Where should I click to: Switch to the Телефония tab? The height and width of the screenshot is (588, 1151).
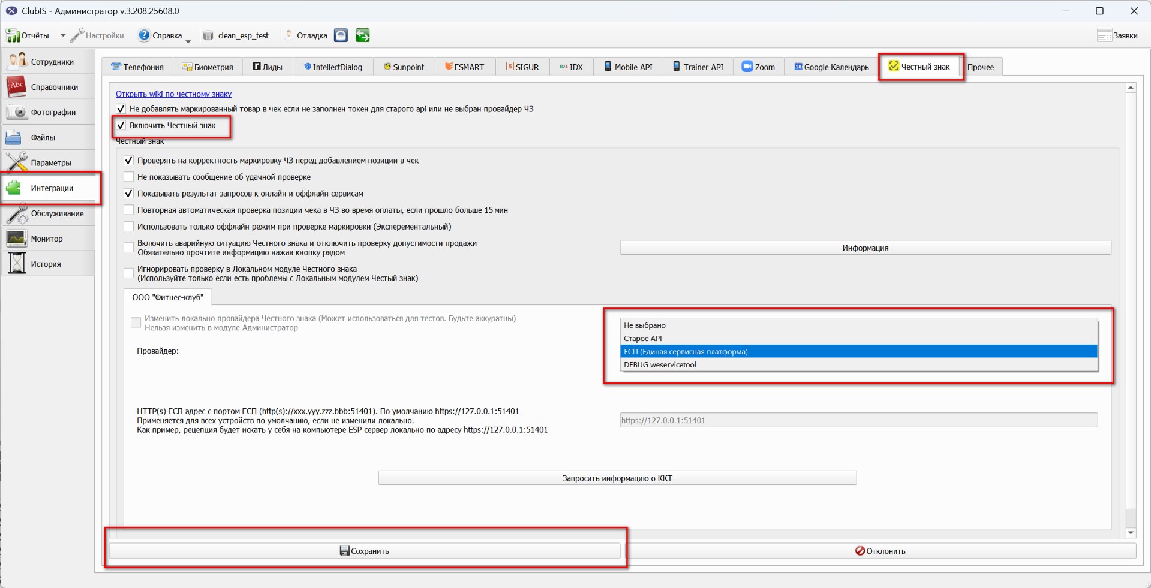pyautogui.click(x=137, y=67)
